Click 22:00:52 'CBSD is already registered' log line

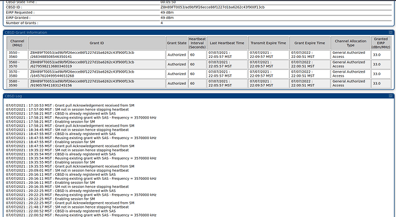click(61, 211)
